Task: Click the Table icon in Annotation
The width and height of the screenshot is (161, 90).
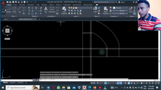Action: tap(57, 13)
